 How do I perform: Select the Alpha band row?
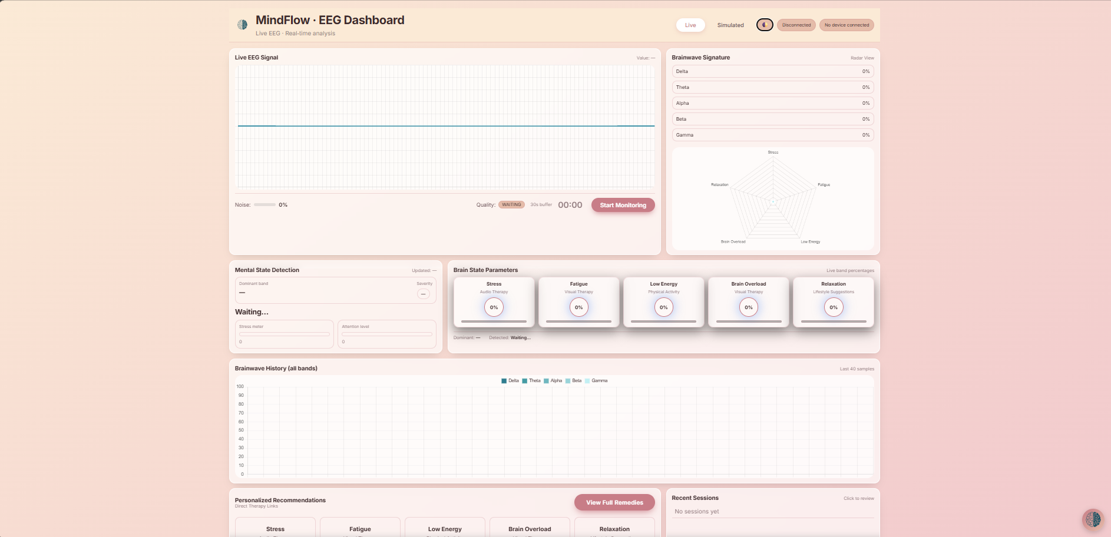(x=773, y=103)
